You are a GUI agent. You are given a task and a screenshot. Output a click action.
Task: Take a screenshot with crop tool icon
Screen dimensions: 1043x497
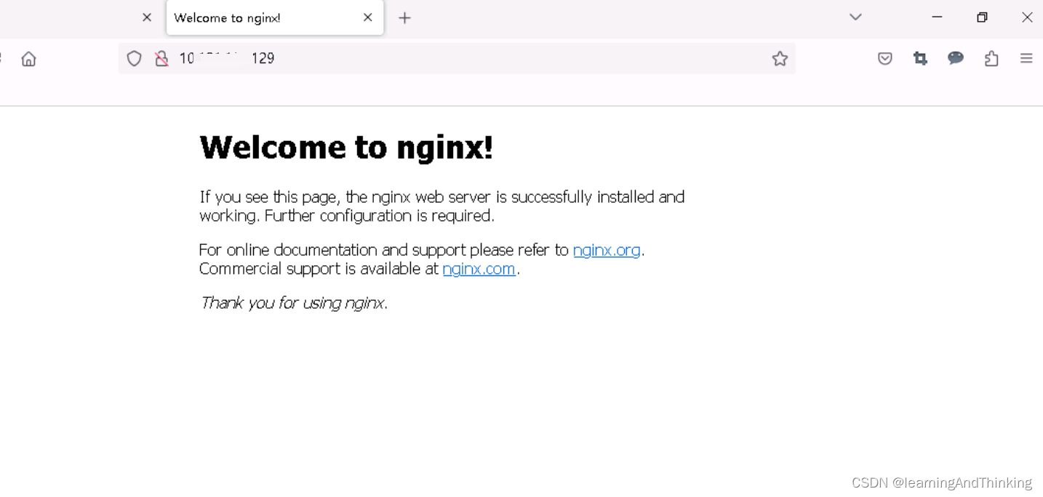tap(920, 59)
